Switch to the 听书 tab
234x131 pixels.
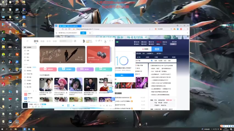pyautogui.click(x=49, y=41)
